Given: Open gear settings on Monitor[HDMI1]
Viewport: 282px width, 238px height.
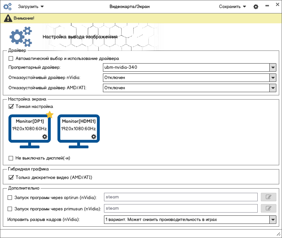Looking at the screenshot, I should point(93,137).
